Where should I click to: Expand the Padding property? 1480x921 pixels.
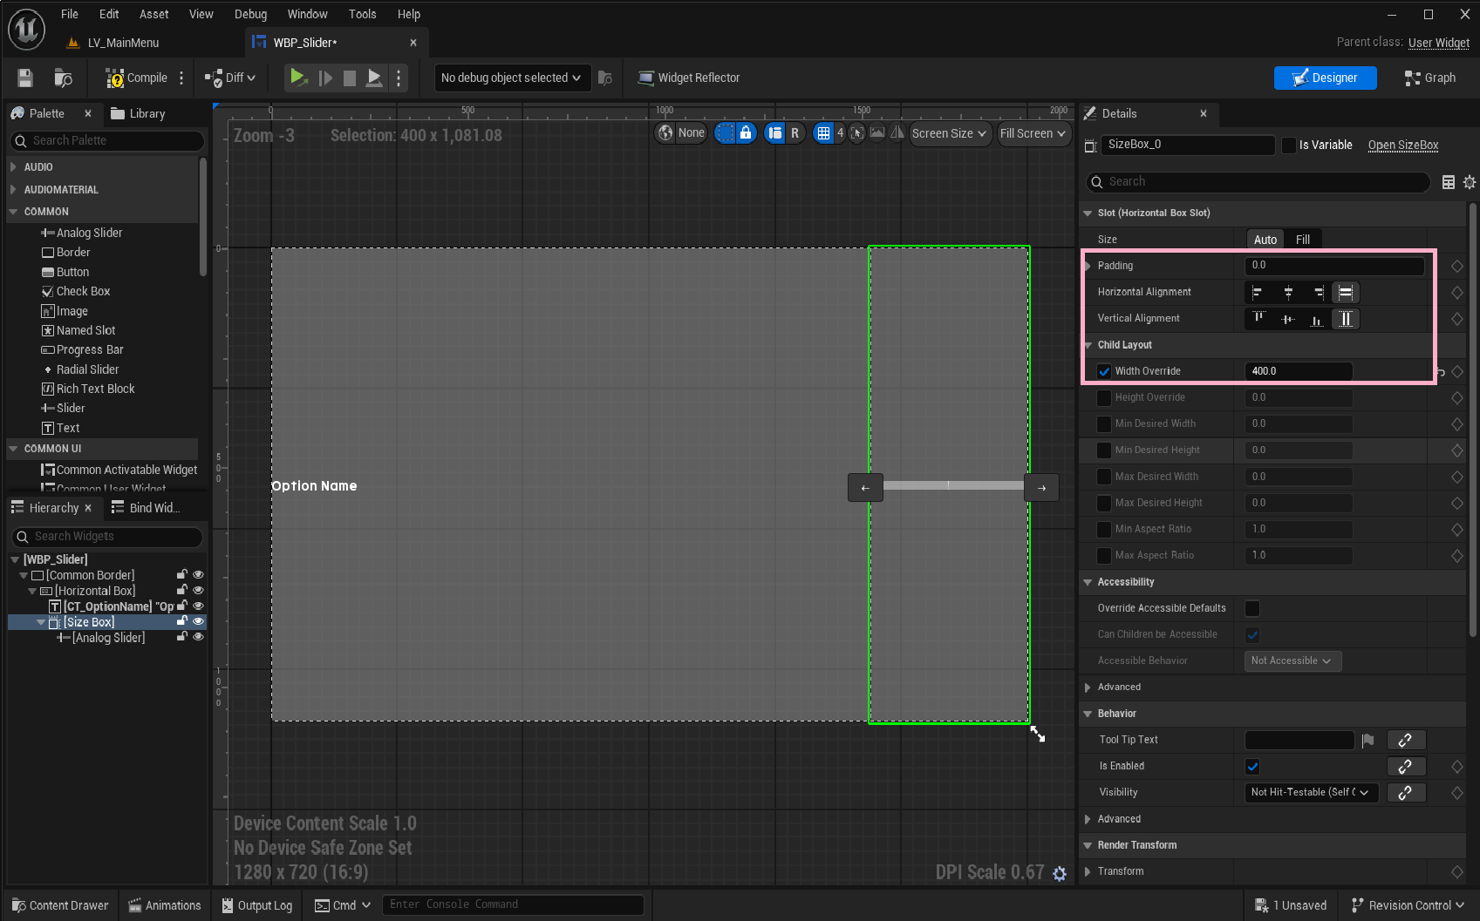[1088, 266]
